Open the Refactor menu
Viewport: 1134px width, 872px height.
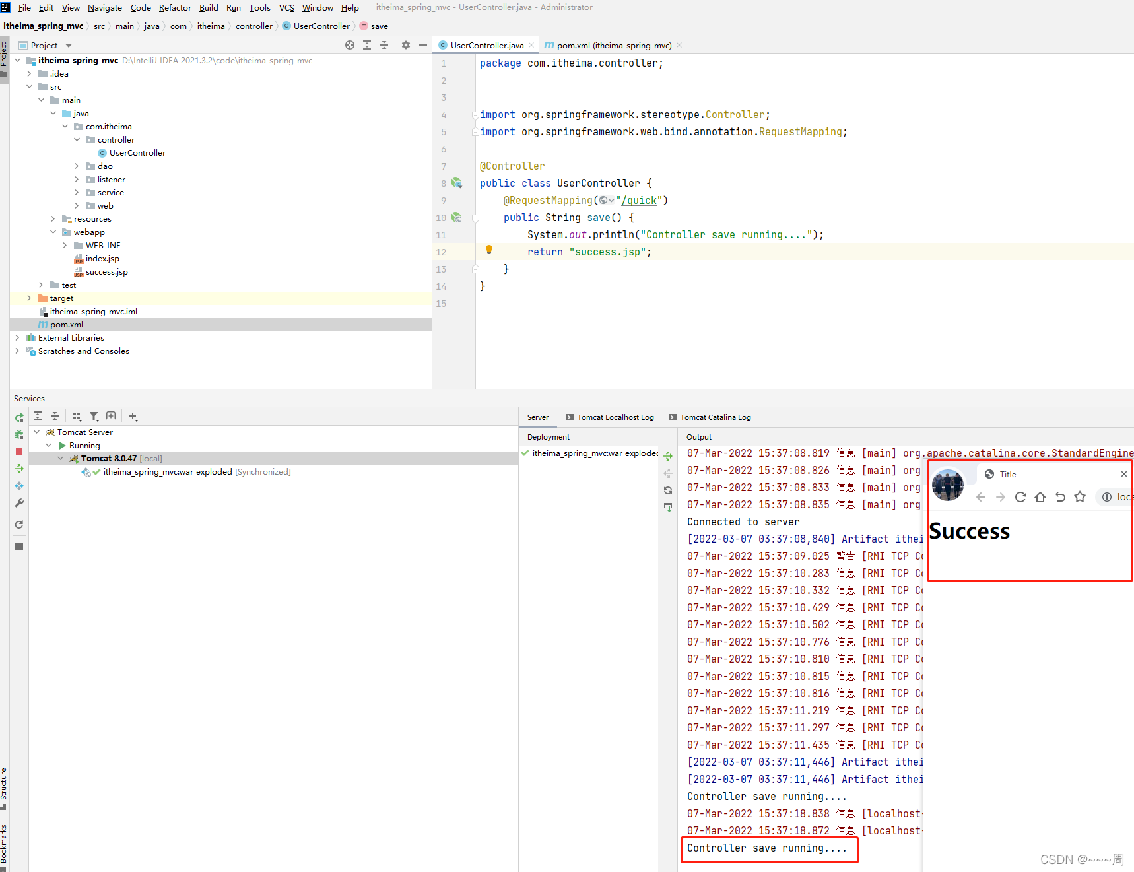pyautogui.click(x=175, y=8)
